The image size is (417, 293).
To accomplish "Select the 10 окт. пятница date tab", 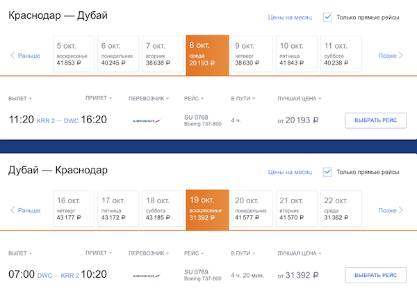I will click(x=296, y=54).
